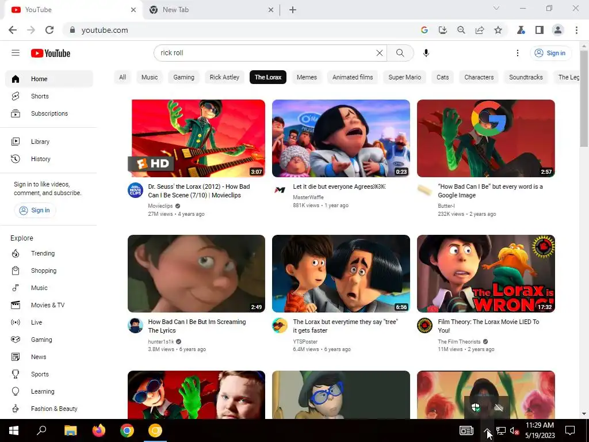Open the Chrome profile avatar
This screenshot has width=589, height=442.
[558, 30]
